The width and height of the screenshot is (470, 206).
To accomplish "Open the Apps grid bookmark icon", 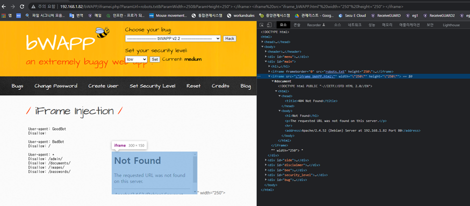I will [x=3, y=15].
